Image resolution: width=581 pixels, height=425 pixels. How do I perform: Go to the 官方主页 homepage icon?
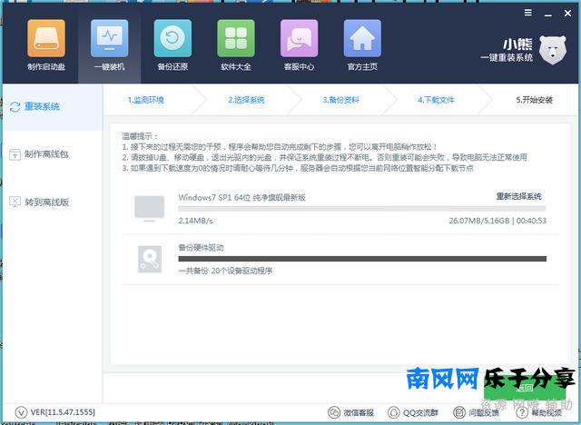point(362,38)
